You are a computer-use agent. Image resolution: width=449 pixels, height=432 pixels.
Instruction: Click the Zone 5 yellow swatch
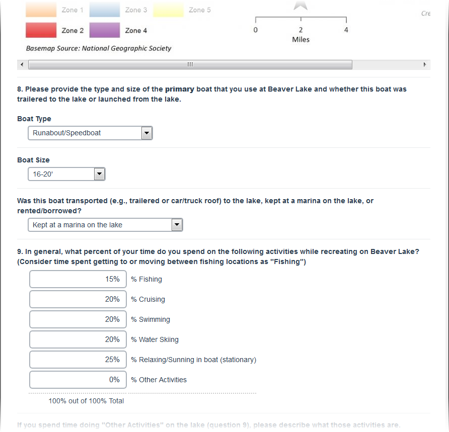168,10
